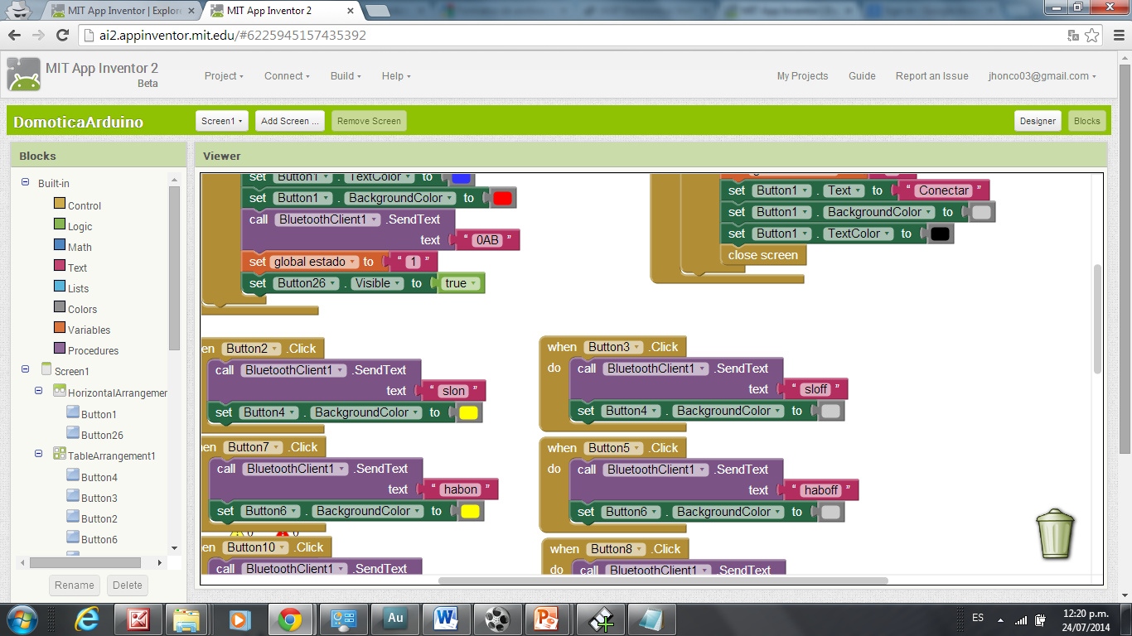This screenshot has height=636, width=1132.
Task: Click the "sloff" text block
Action: [816, 389]
